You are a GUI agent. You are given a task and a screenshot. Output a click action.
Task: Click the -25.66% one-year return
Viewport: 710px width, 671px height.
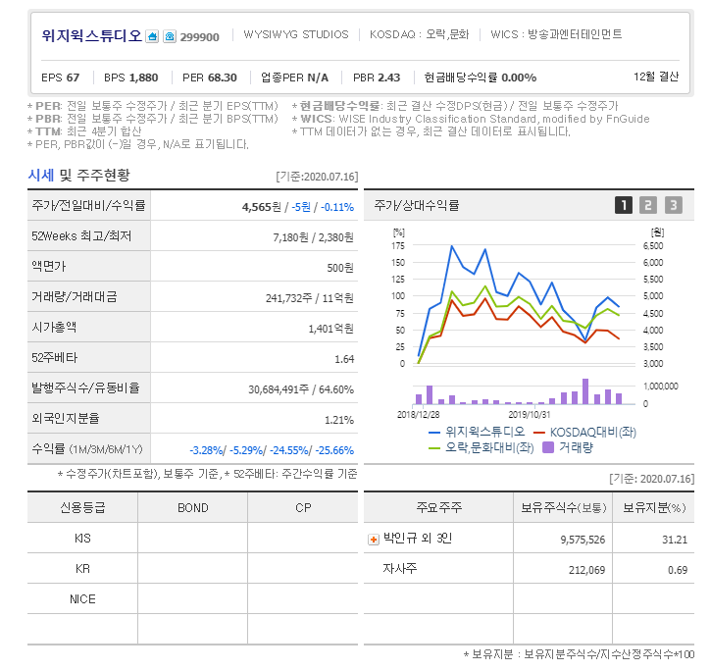334,450
